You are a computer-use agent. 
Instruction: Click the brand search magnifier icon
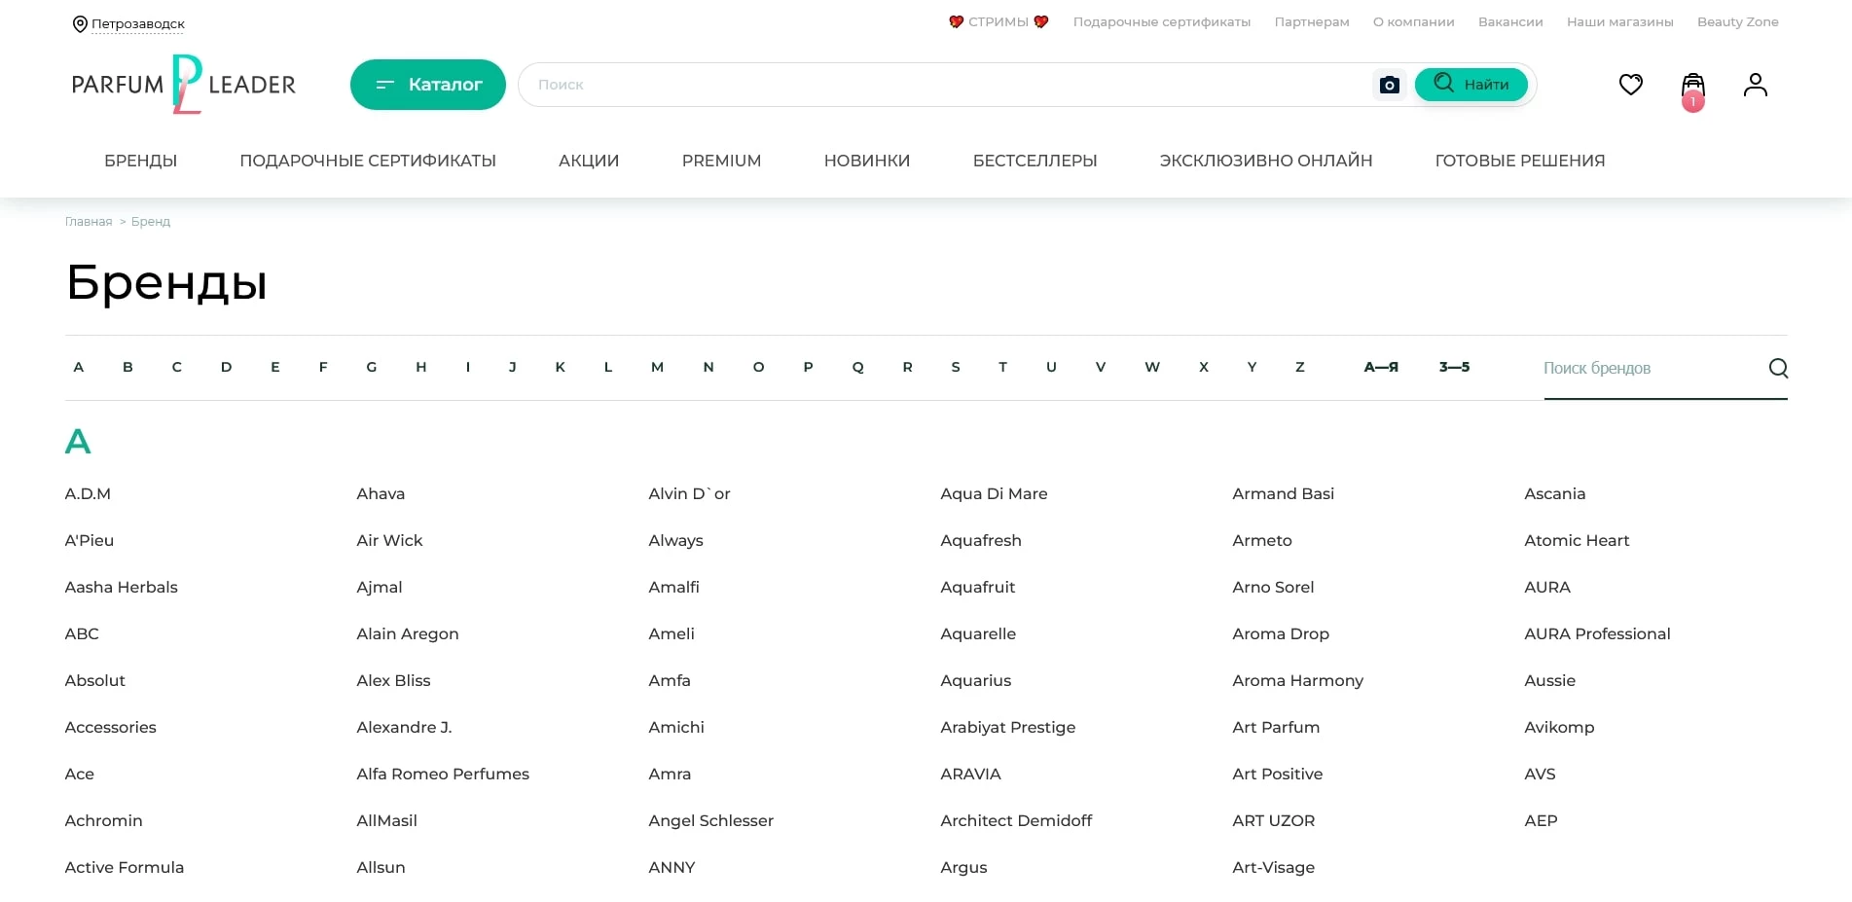(x=1777, y=368)
